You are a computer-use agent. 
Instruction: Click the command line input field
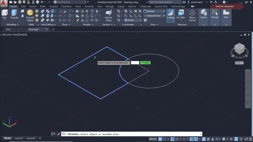[132, 134]
